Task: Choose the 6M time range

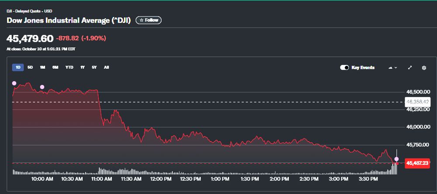Action: [55, 67]
